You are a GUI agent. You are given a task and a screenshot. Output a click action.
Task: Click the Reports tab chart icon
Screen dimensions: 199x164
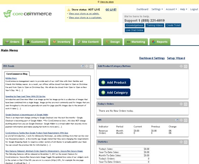point(154,42)
